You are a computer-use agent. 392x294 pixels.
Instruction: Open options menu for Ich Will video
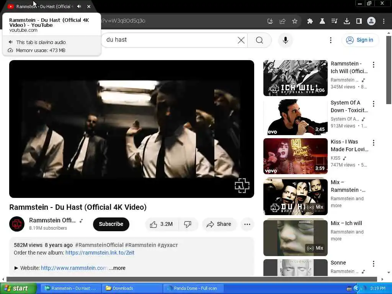pyautogui.click(x=374, y=65)
